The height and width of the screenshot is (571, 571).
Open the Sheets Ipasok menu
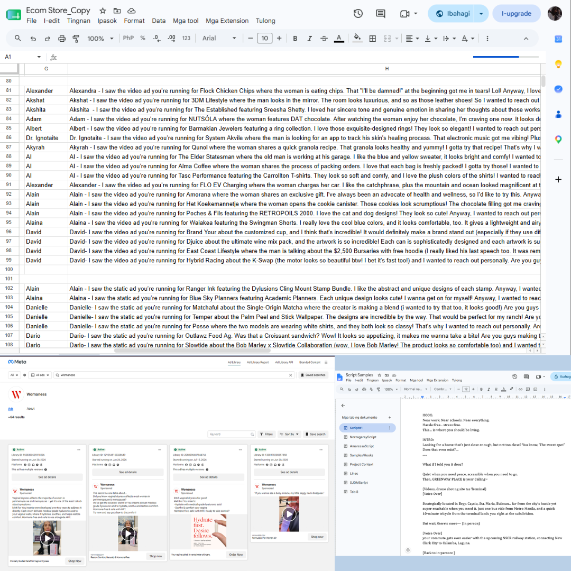click(107, 21)
